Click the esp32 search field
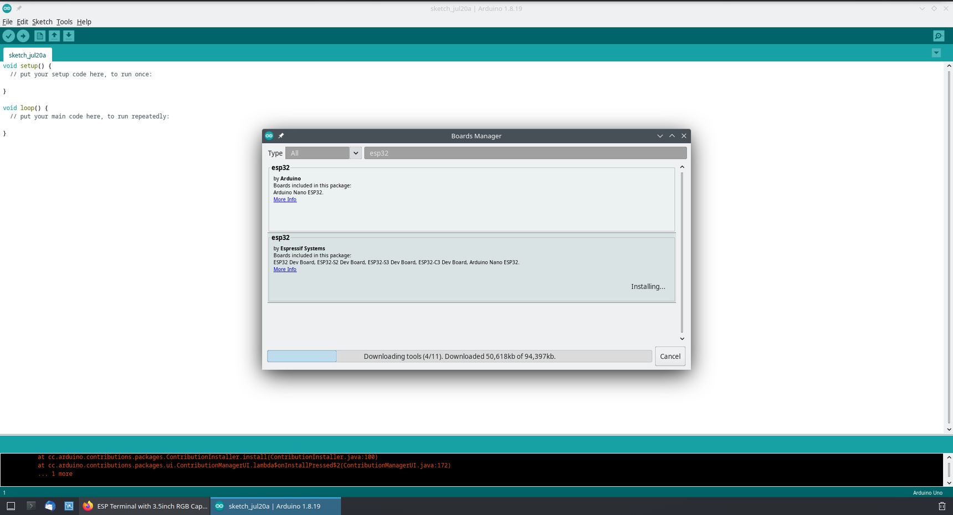 (525, 153)
